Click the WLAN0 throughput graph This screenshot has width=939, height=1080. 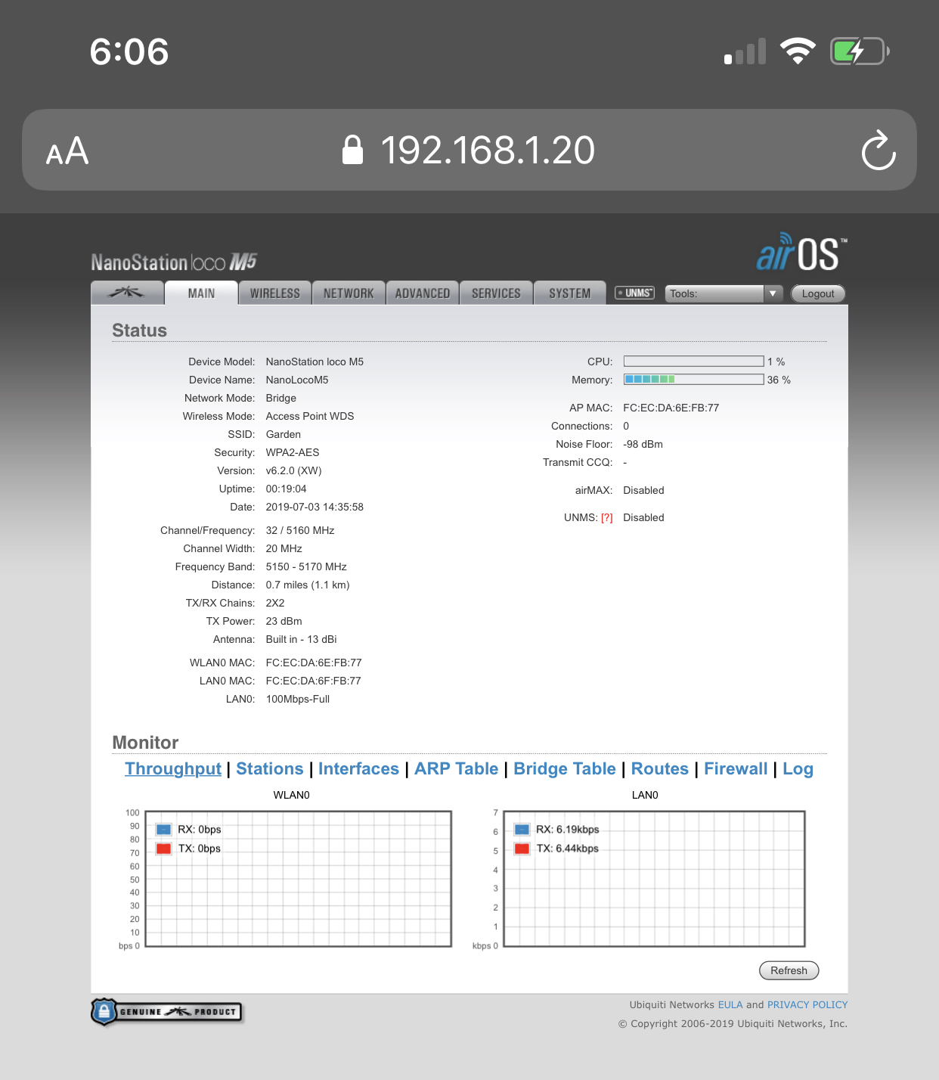point(299,879)
